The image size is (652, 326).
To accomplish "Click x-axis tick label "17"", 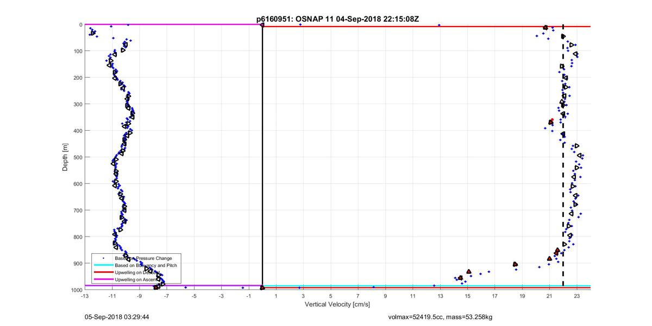I will [494, 296].
